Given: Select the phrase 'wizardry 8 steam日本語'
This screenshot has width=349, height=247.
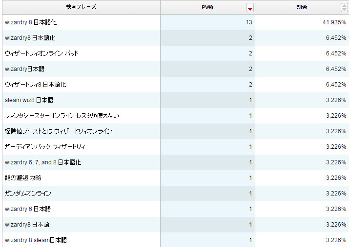Looking at the screenshot, I should point(36,240).
